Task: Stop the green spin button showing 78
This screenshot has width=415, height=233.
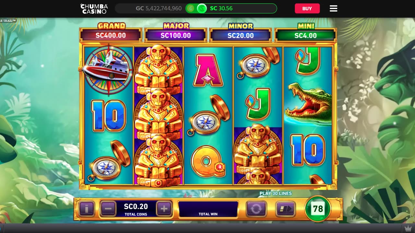Action: [318, 209]
